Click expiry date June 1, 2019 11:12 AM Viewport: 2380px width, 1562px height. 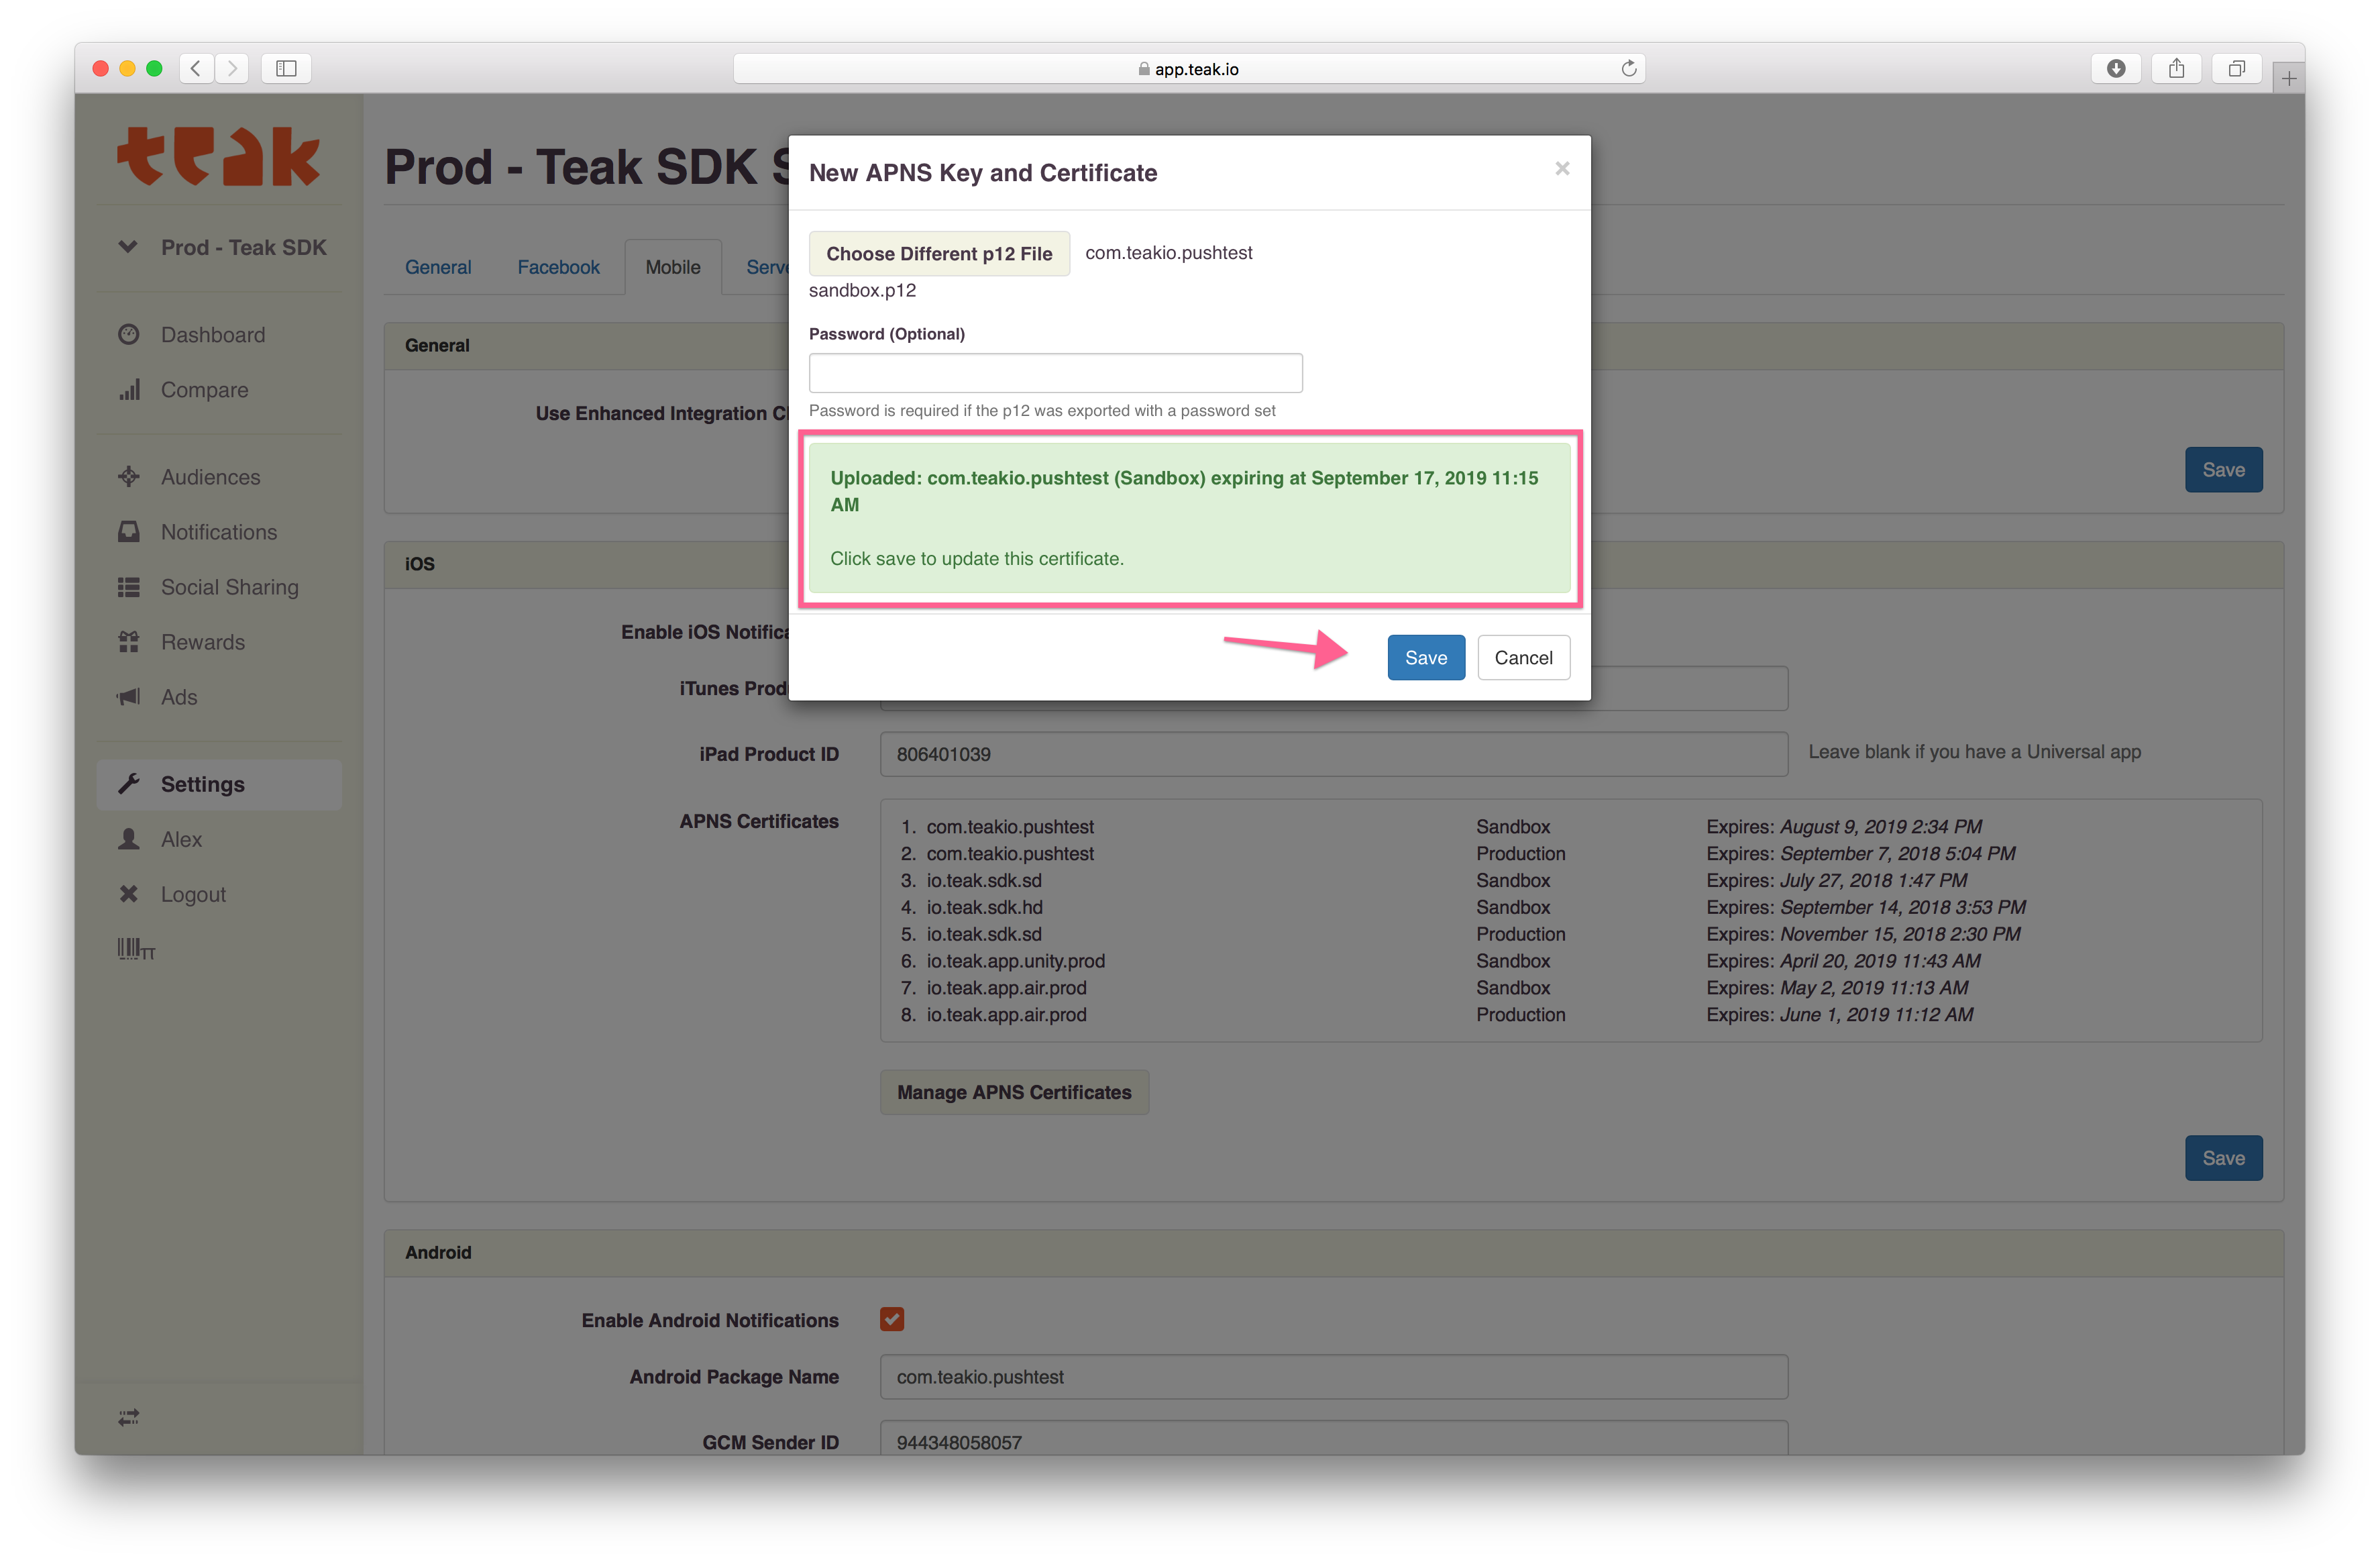point(1876,1014)
